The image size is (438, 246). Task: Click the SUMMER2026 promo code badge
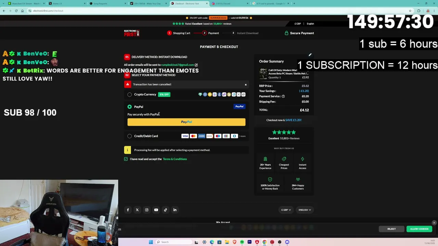coord(218,18)
